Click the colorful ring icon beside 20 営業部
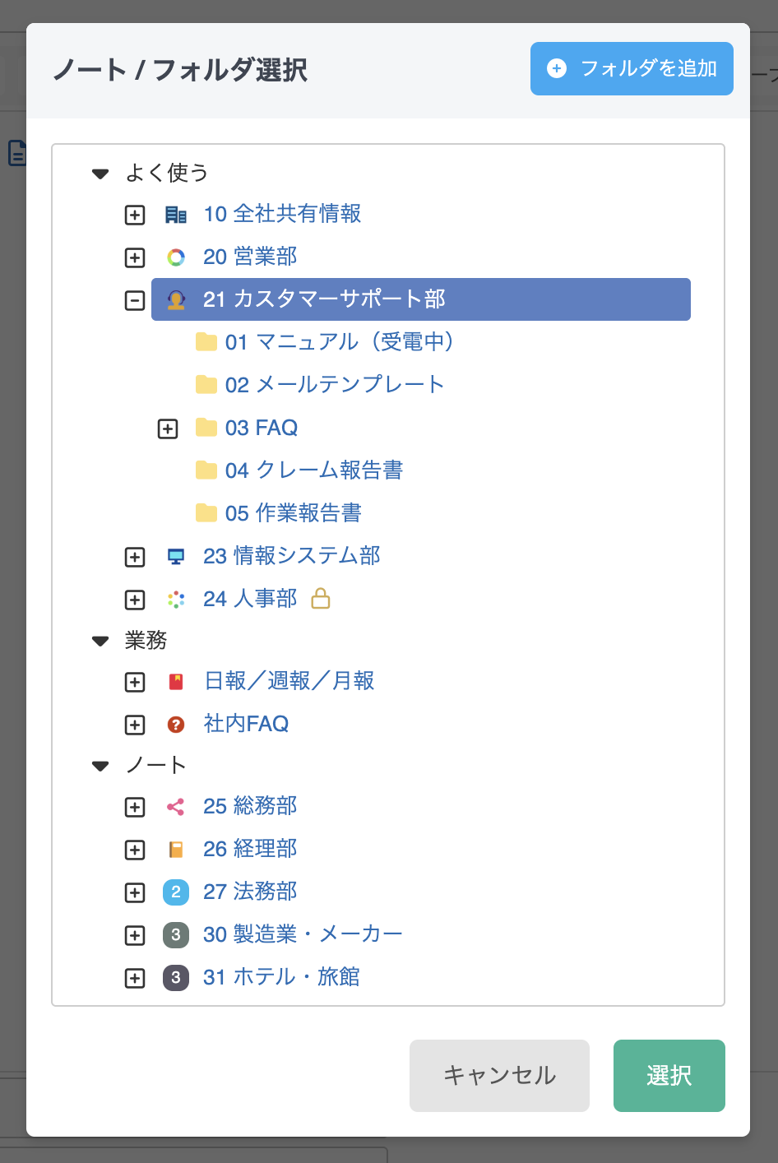The width and height of the screenshot is (778, 1163). [176, 257]
